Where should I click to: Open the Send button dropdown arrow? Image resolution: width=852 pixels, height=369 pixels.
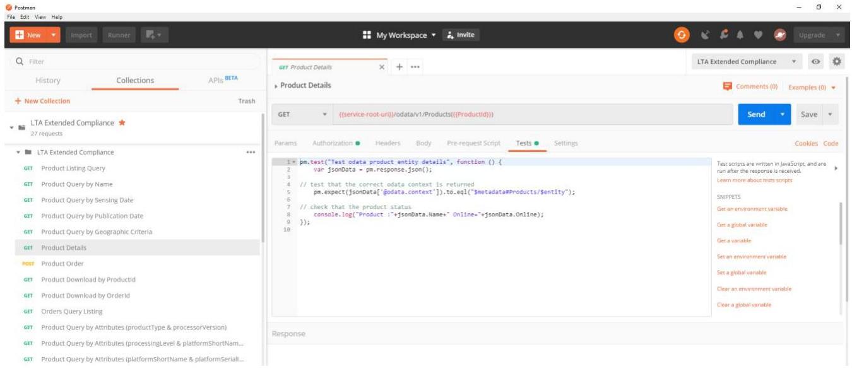click(x=783, y=114)
